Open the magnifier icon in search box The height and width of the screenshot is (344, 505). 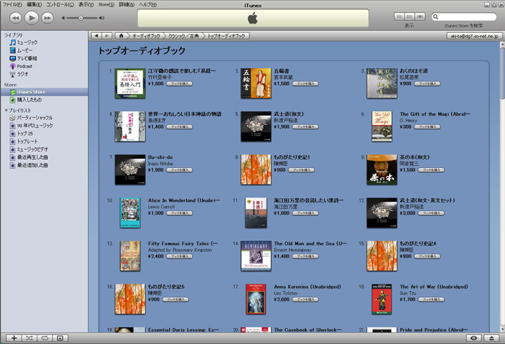coord(436,17)
